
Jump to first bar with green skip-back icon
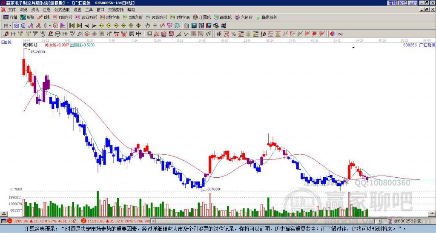(72, 26)
